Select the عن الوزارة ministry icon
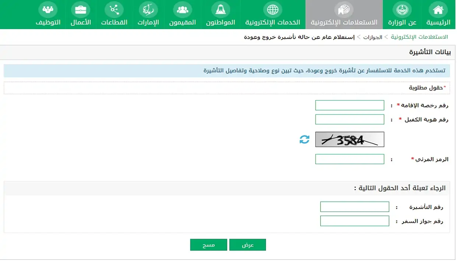Screen dimensions: 457x262 click(401, 10)
